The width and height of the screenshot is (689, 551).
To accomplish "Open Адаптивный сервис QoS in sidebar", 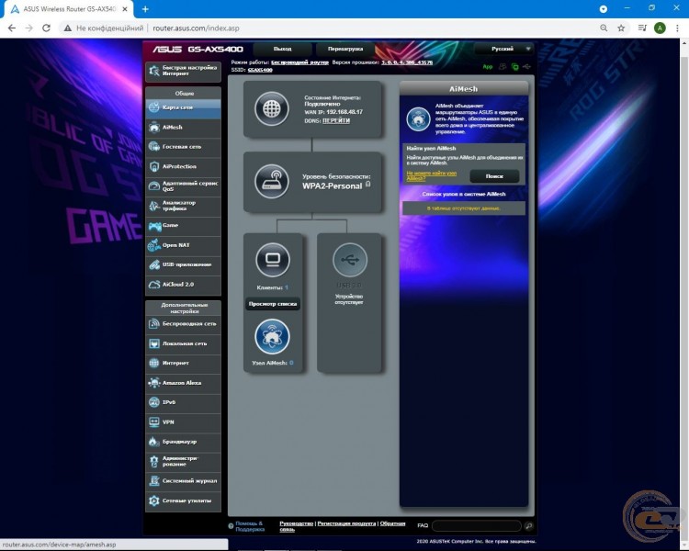I will 183,186.
